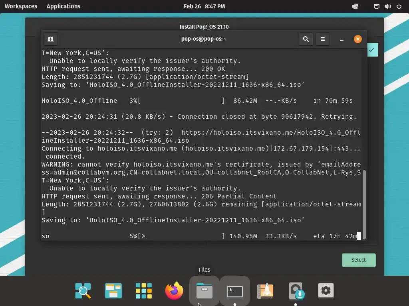The image size is (409, 306).
Task: Click the 'eta 17h 42m' download estimate
Action: [x=335, y=236]
